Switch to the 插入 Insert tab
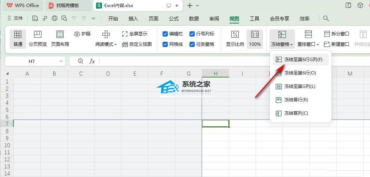The height and width of the screenshot is (177, 370). click(x=133, y=19)
